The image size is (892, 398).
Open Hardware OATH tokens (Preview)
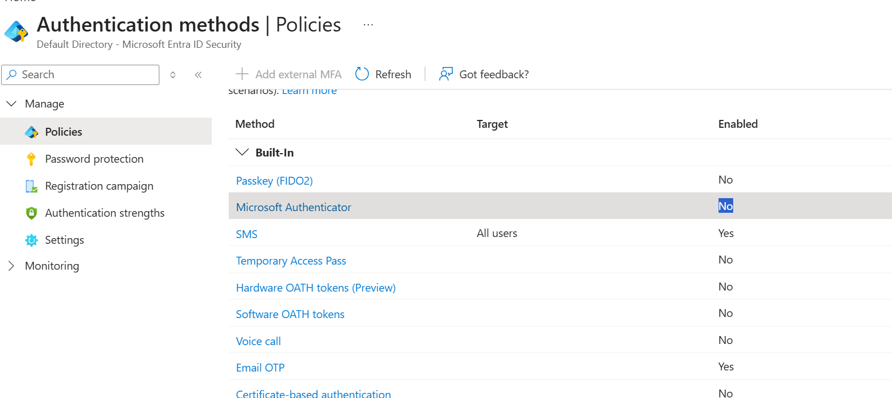click(316, 288)
